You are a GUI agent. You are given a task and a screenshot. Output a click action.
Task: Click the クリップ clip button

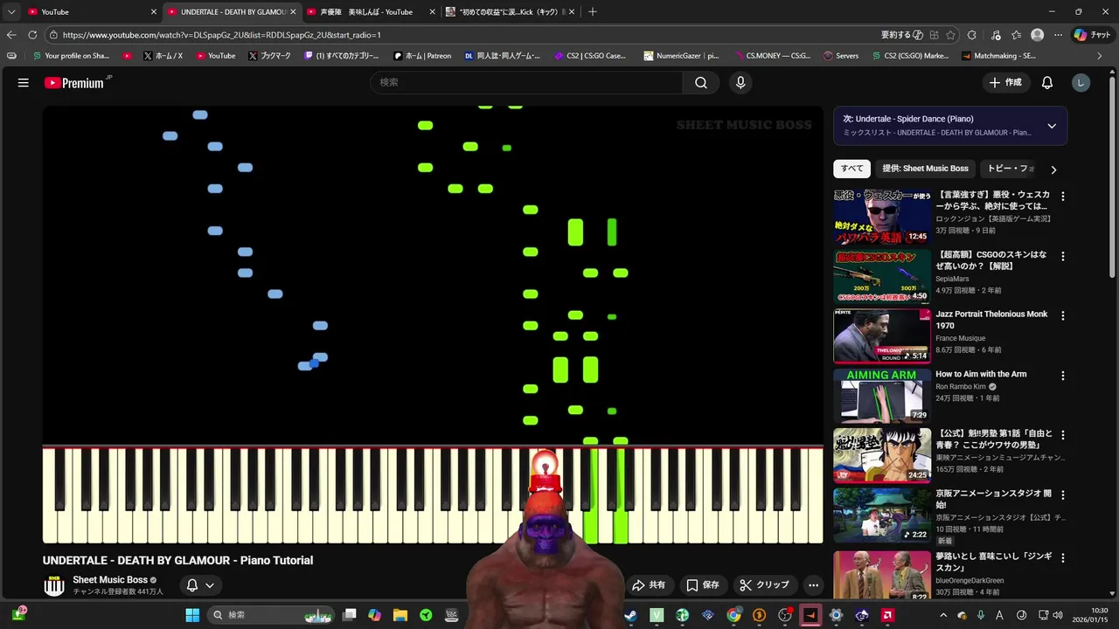(764, 585)
